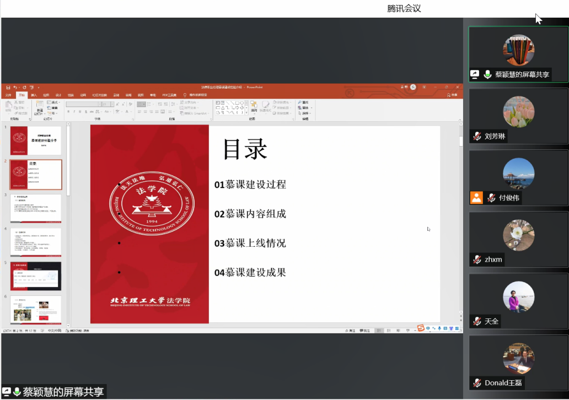Click the Paste clipboard icon
This screenshot has width=569, height=400.
tap(8, 105)
